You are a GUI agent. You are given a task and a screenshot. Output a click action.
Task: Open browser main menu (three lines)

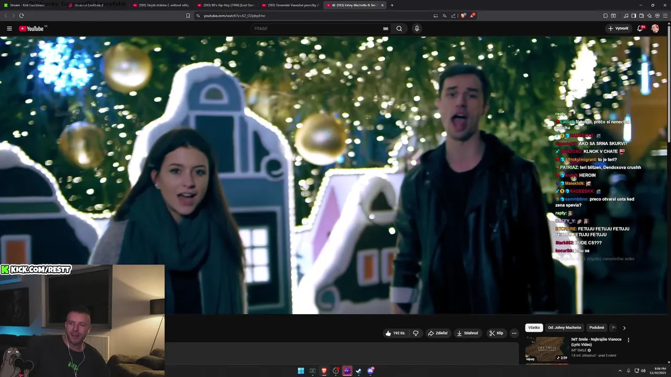tap(666, 16)
